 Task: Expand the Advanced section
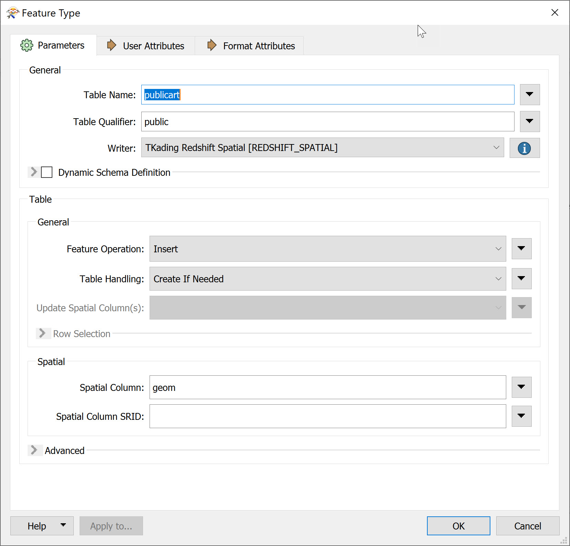[x=35, y=450]
